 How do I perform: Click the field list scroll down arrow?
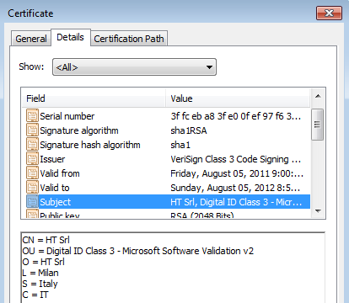pos(318,211)
